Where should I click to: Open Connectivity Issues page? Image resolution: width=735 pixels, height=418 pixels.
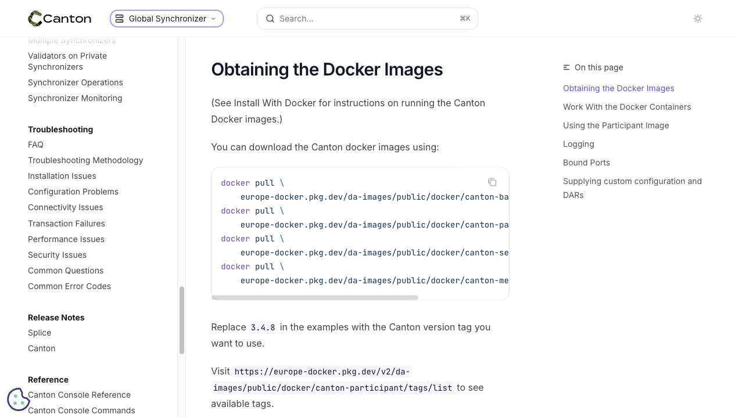pos(66,207)
